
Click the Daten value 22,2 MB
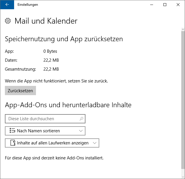click(x=51, y=60)
